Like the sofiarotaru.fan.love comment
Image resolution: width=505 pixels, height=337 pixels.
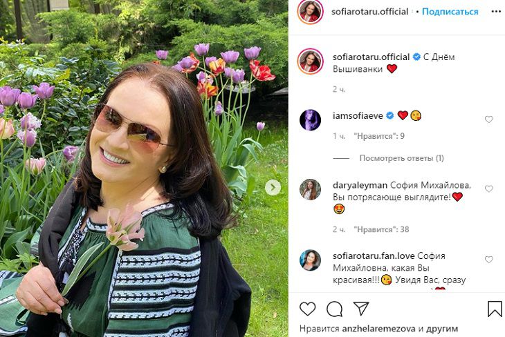click(x=489, y=260)
